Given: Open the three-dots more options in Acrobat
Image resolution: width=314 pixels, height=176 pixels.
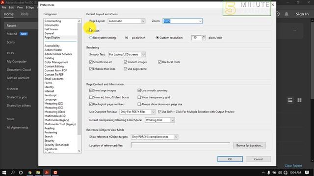Looking at the screenshot, I should [294, 31].
